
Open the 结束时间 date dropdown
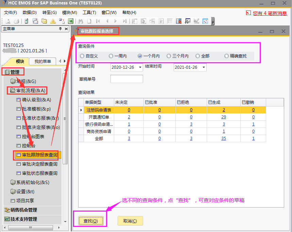click(204, 67)
